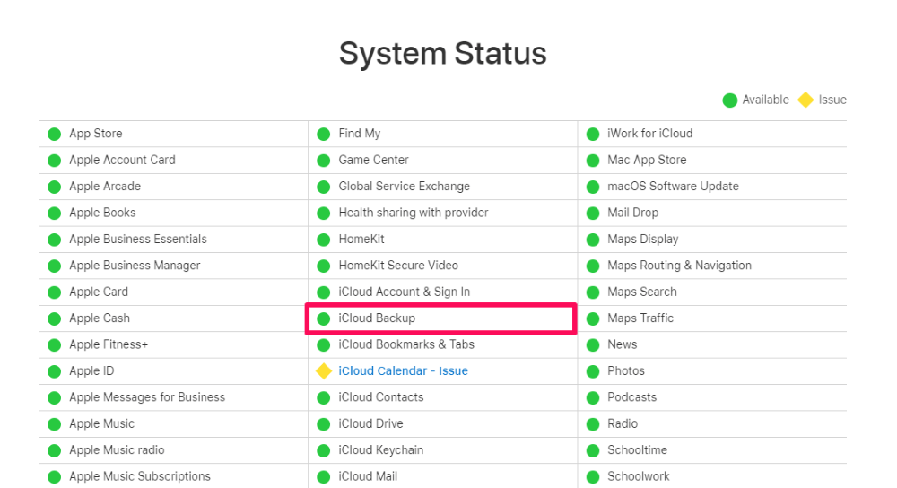Screen dimensions: 897x488
Task: Click the Photos green status dot
Action: tap(593, 371)
